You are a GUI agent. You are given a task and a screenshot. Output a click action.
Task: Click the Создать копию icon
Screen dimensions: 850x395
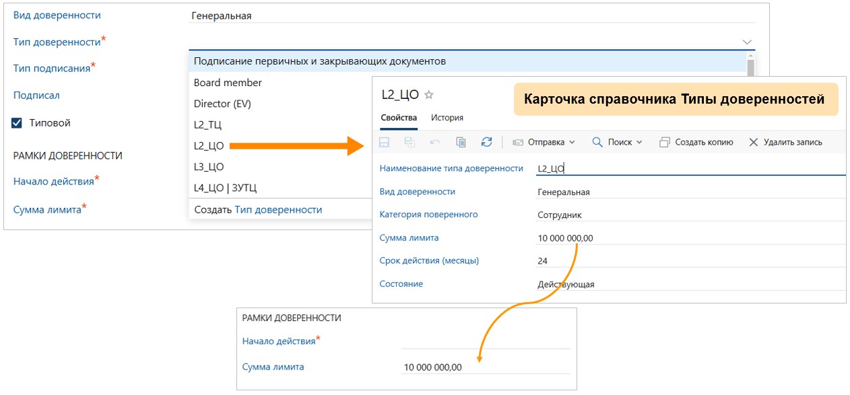tap(664, 142)
